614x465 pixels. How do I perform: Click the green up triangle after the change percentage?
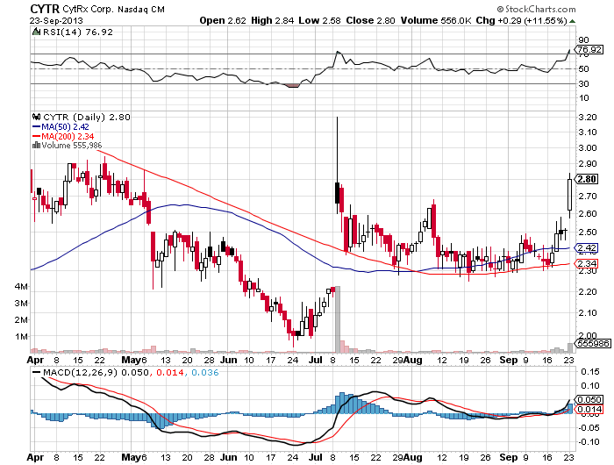coord(572,21)
